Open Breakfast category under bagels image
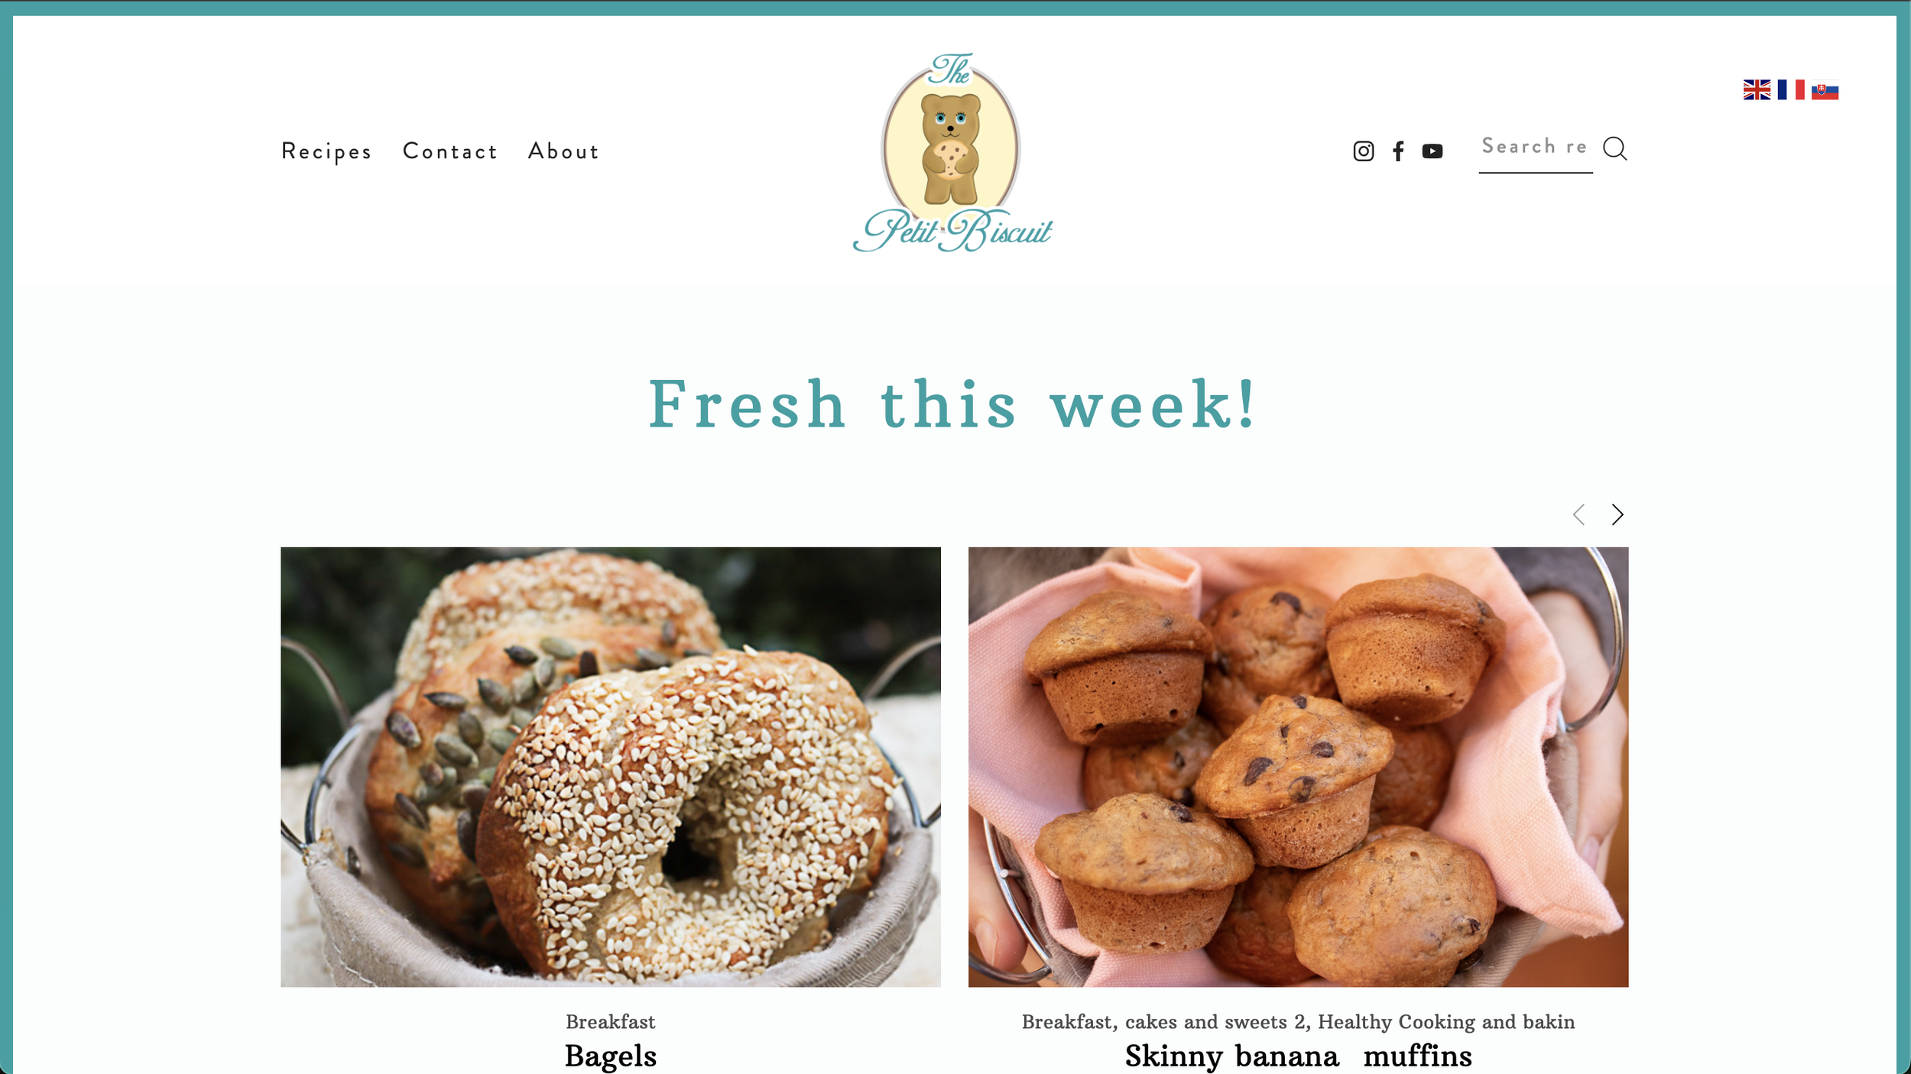Image resolution: width=1911 pixels, height=1074 pixels. coord(611,1022)
